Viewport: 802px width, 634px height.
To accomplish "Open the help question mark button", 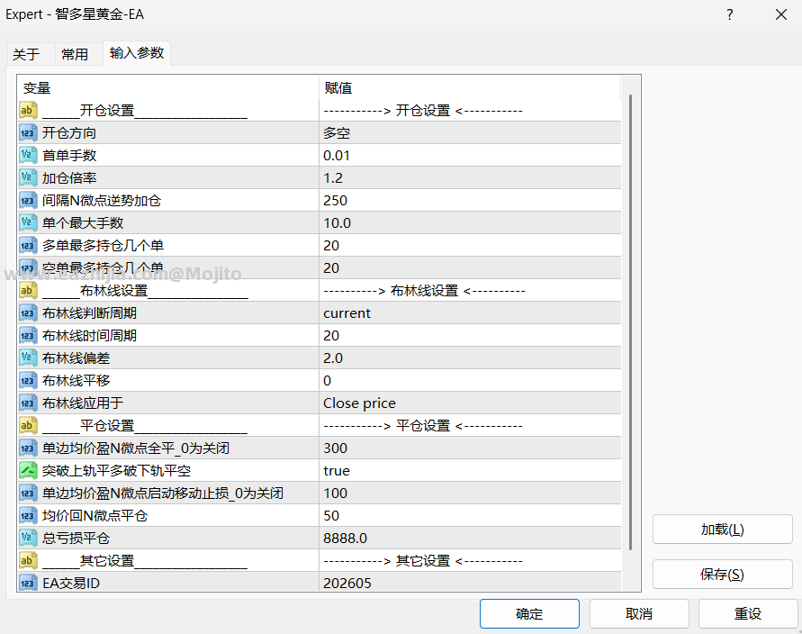I will point(730,14).
